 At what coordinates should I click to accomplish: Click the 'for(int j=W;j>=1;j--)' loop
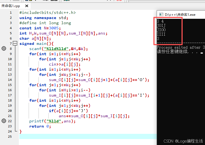65,75
